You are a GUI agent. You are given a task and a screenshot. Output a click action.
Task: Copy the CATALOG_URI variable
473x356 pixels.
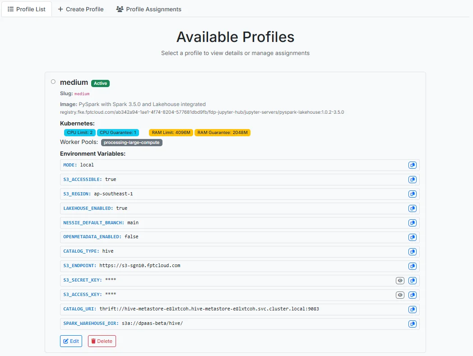point(413,310)
